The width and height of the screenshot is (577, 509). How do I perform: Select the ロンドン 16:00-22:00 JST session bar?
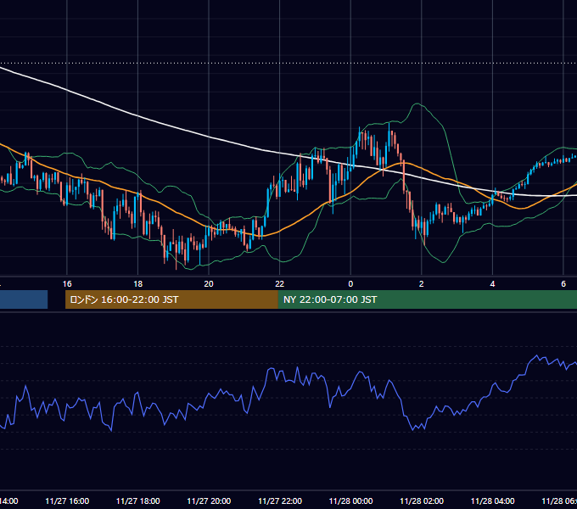(x=171, y=299)
